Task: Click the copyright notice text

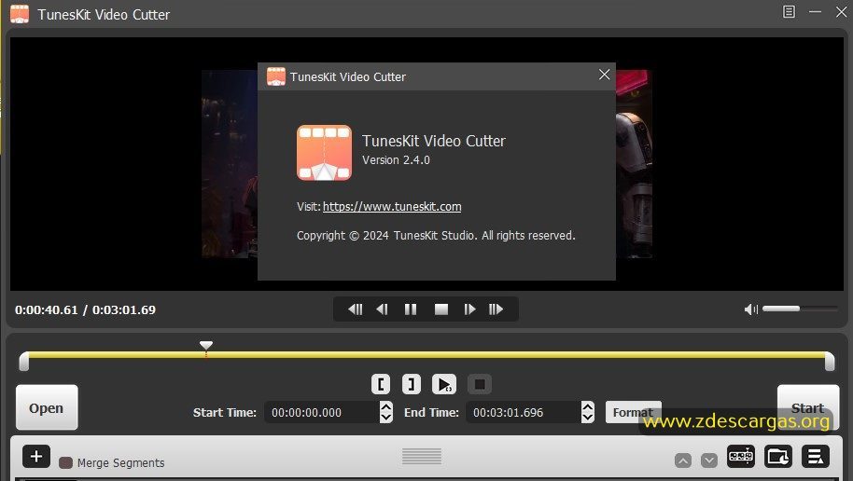Action: pos(436,235)
